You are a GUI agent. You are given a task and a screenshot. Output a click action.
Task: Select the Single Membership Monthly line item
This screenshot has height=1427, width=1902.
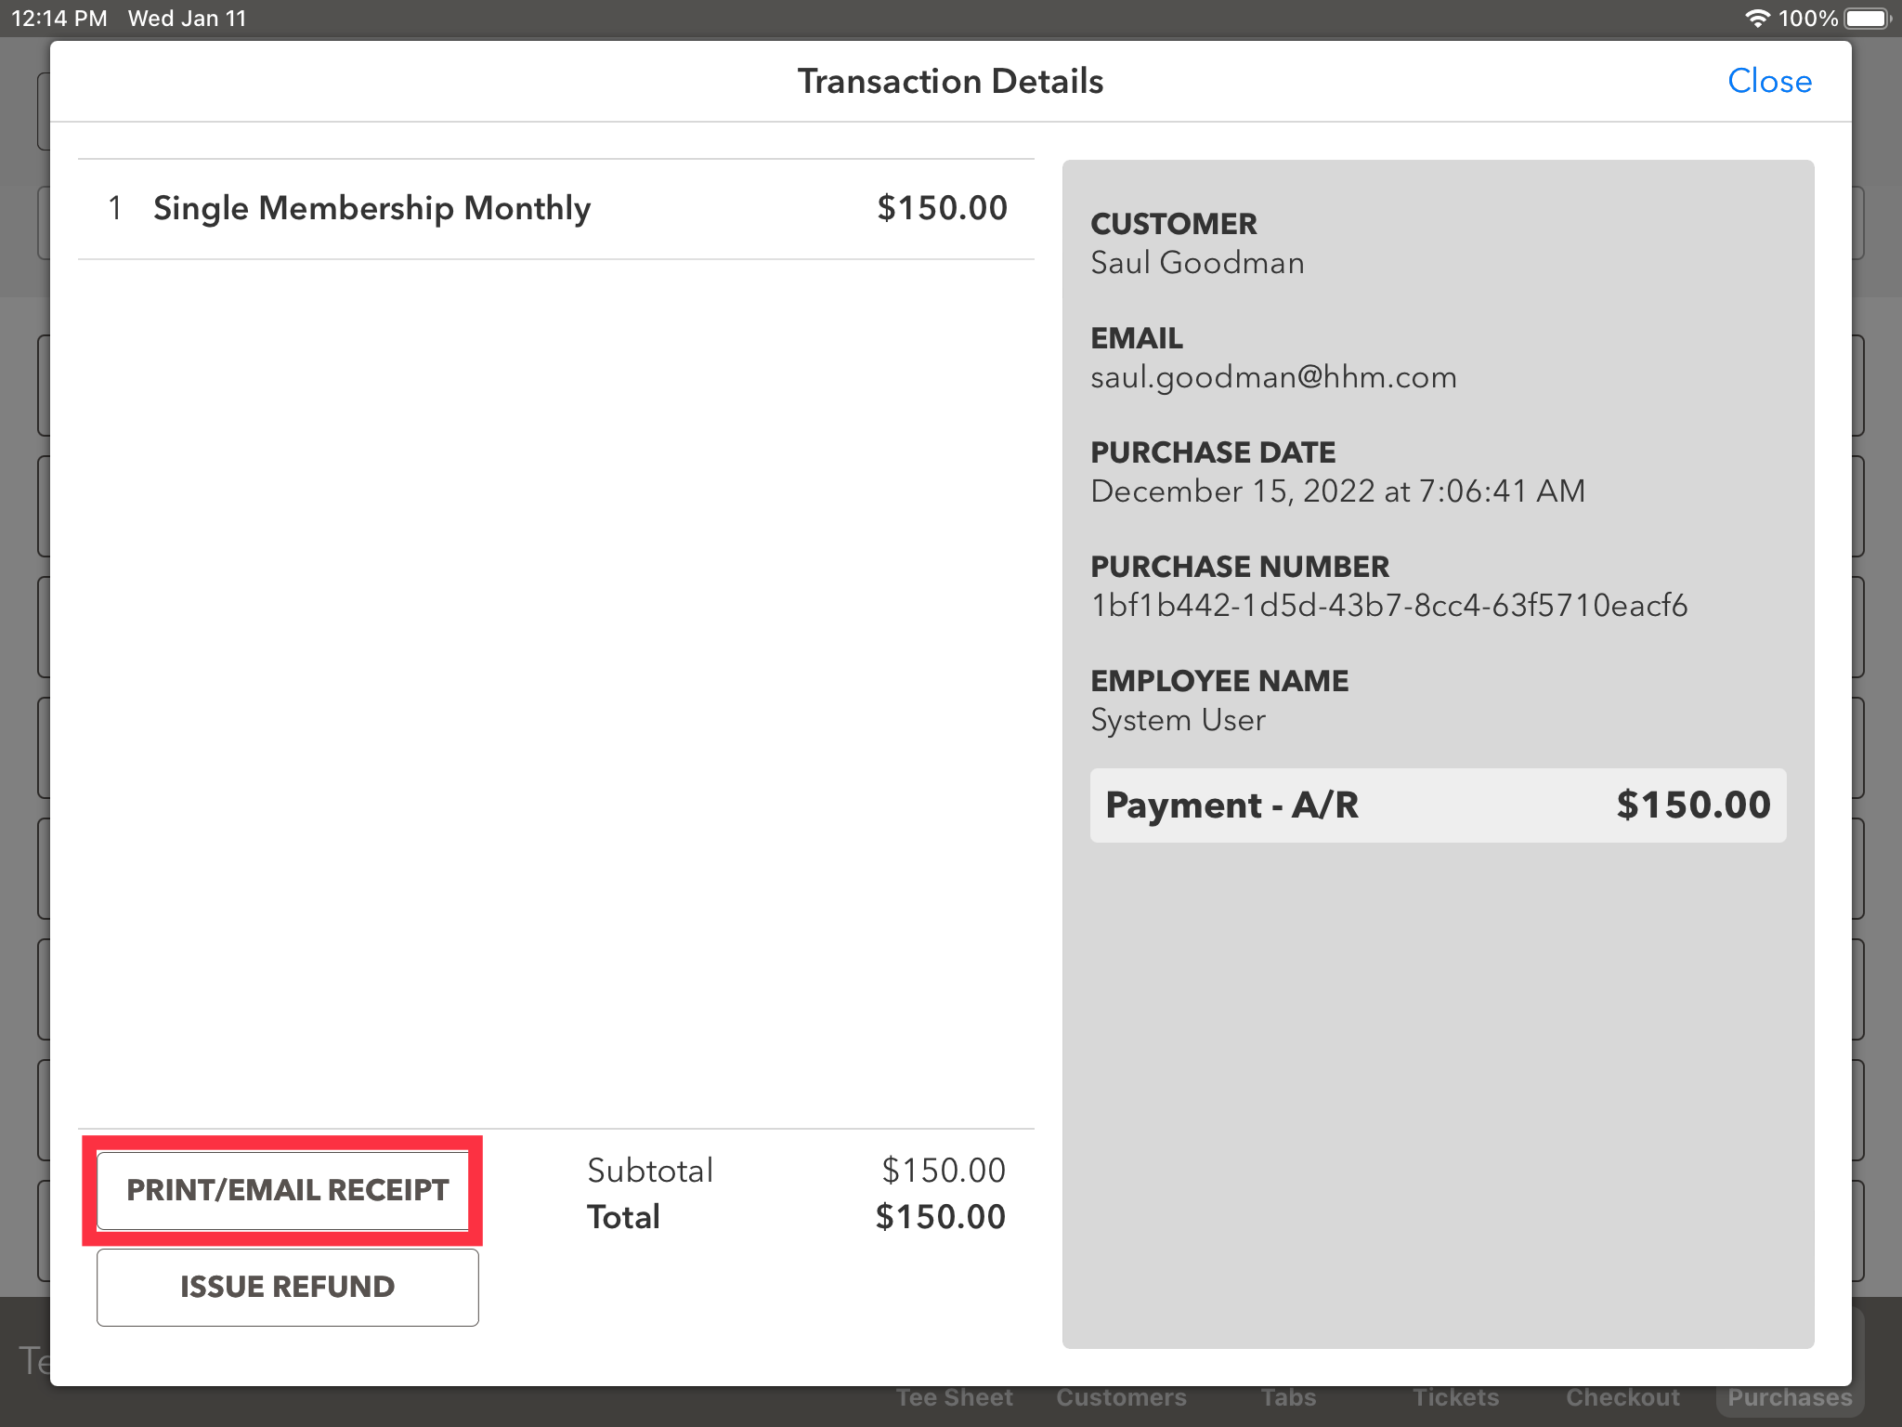point(371,208)
